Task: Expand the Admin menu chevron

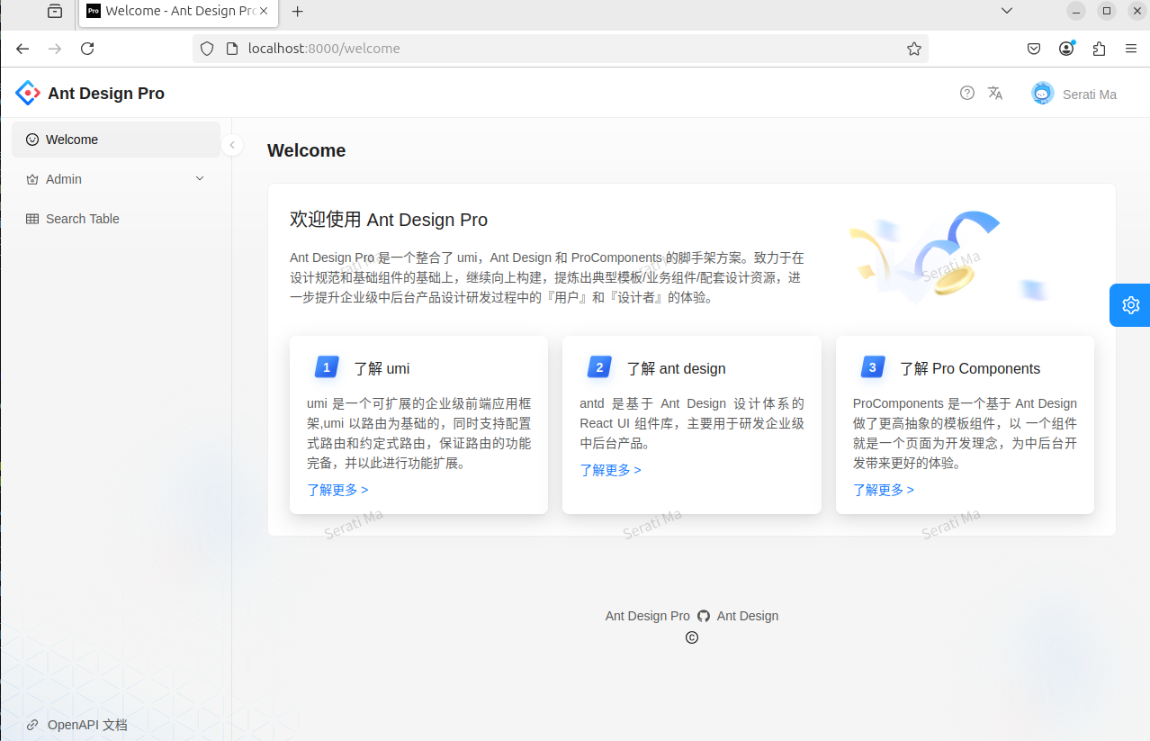Action: [200, 179]
